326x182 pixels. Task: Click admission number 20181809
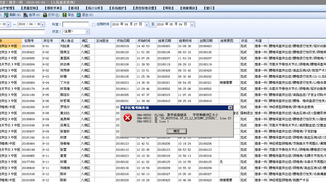[x=28, y=180]
